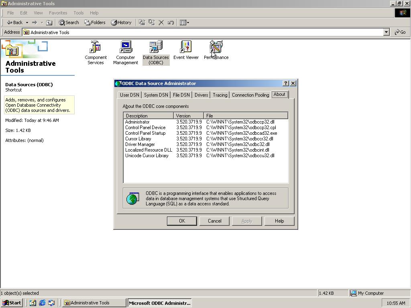This screenshot has height=308, width=411.
Task: Open the Search pane from toolbar
Action: pyautogui.click(x=69, y=22)
